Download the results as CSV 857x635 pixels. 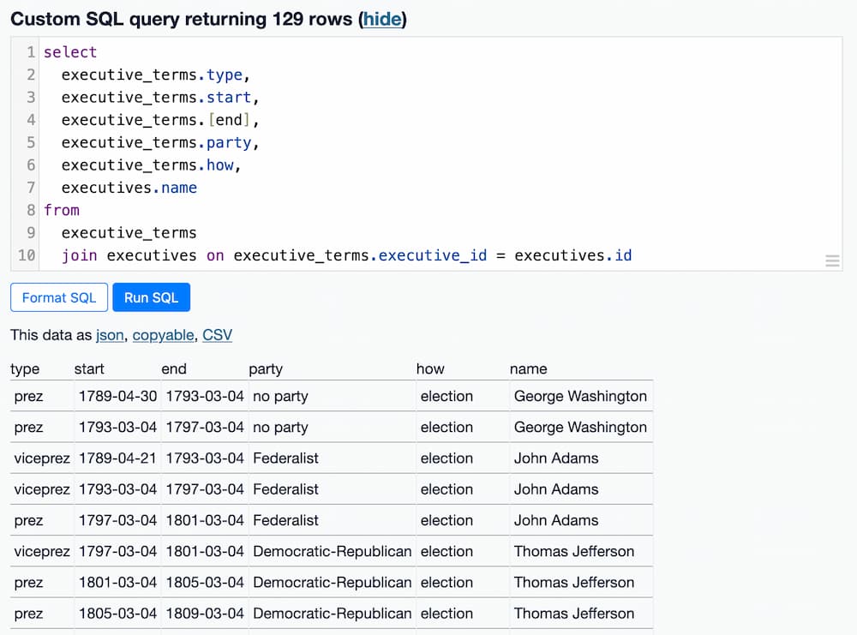(x=217, y=335)
